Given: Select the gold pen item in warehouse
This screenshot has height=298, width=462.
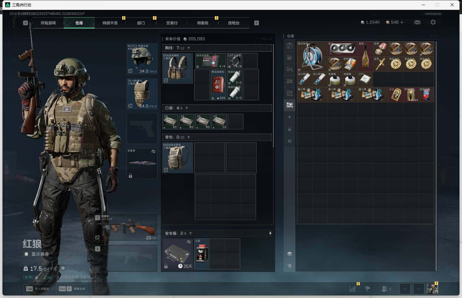Looking at the screenshot, I should [x=380, y=64].
